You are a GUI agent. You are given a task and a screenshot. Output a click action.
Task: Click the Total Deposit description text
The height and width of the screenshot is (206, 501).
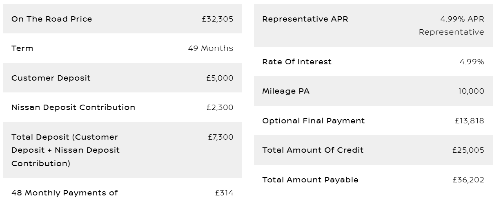66,150
